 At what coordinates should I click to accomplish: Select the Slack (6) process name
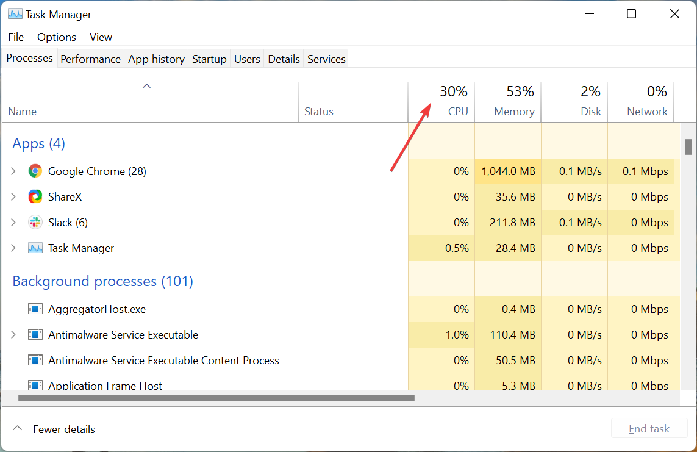[x=68, y=222]
